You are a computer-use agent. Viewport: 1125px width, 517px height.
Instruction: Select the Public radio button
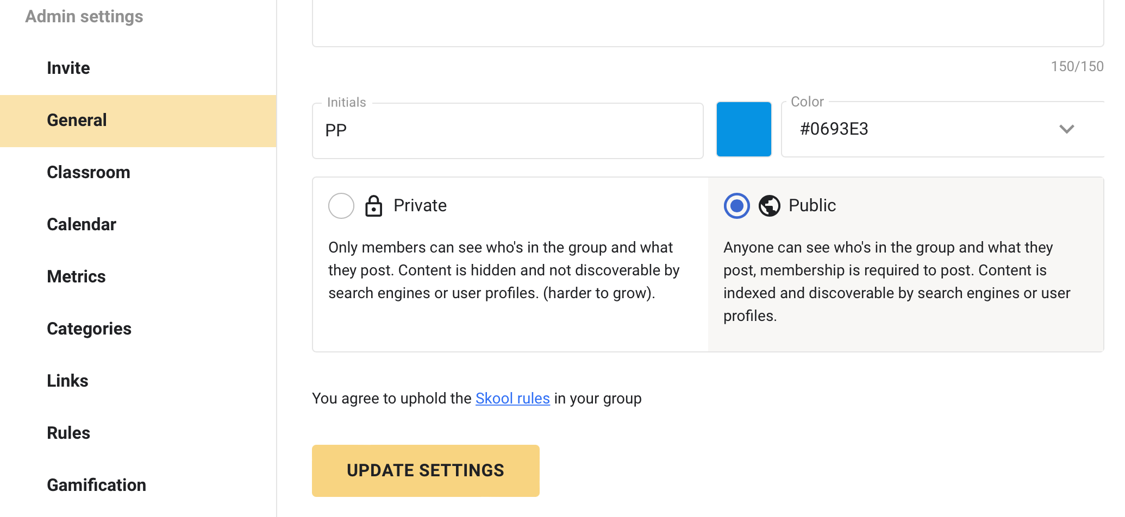[736, 206]
